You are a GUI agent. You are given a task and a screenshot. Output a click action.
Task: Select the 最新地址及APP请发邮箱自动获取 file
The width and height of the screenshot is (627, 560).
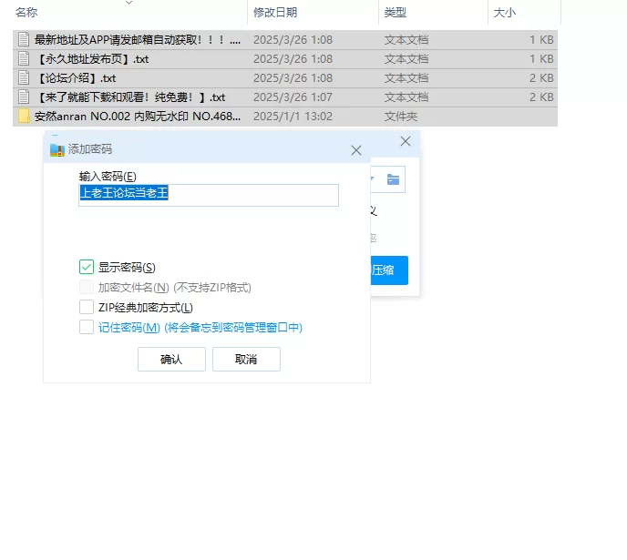(285, 39)
